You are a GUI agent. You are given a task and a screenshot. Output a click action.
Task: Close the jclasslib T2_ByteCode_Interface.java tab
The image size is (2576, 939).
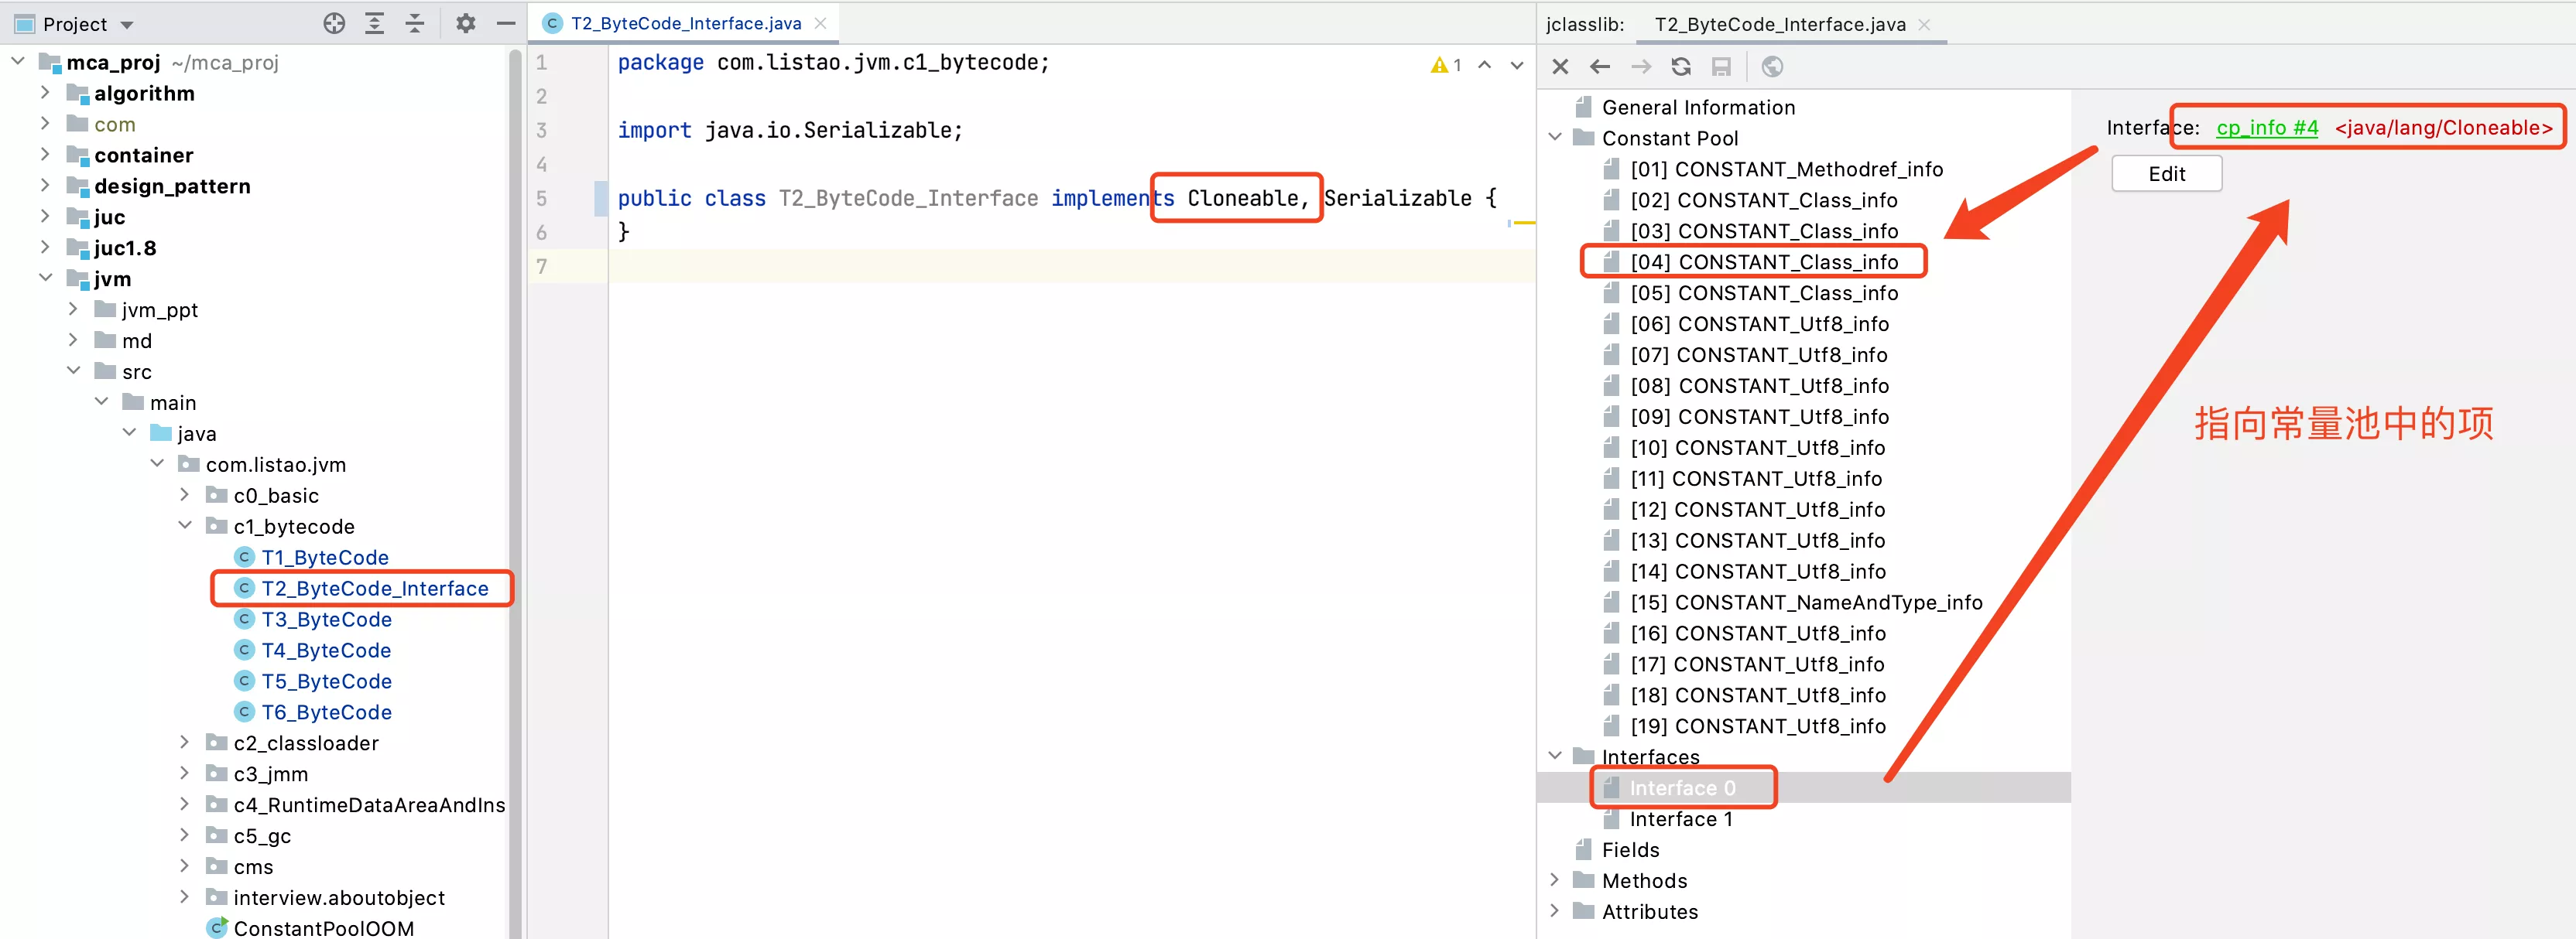pos(1924,24)
